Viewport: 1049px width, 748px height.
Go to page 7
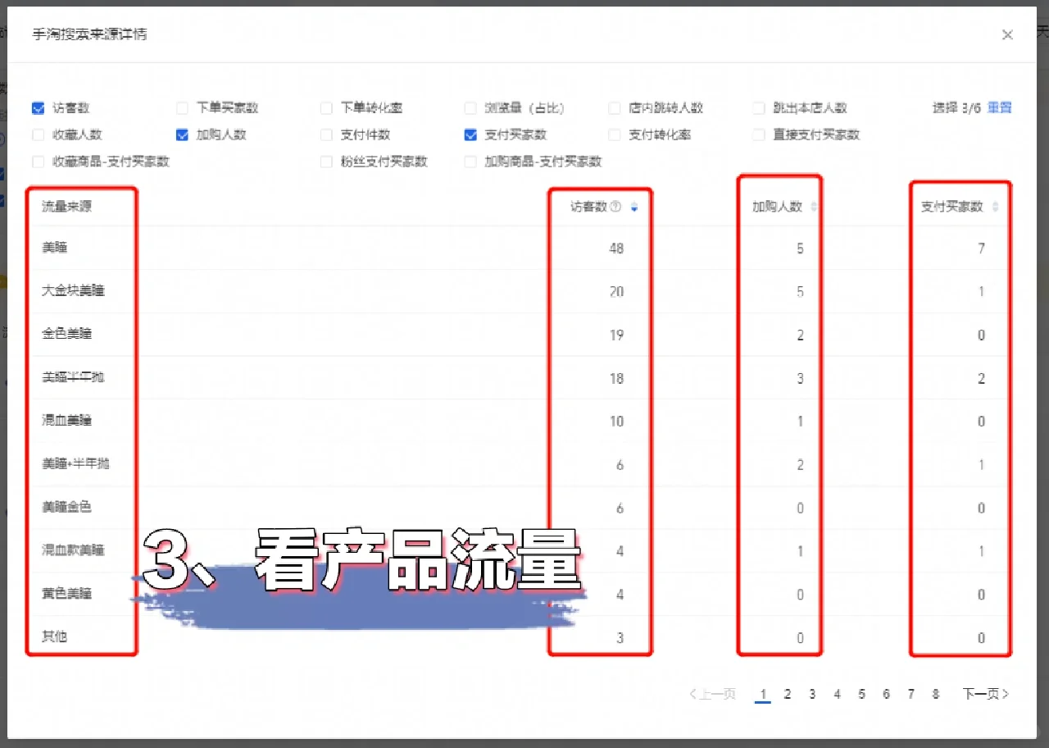[910, 694]
